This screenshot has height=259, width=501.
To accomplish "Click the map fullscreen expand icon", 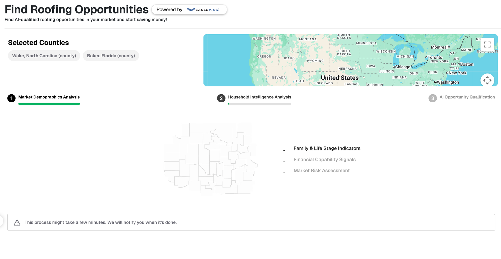I will [487, 45].
